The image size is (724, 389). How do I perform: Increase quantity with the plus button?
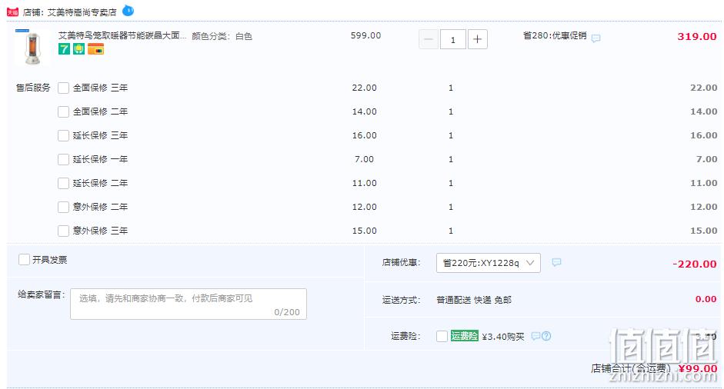pos(478,39)
